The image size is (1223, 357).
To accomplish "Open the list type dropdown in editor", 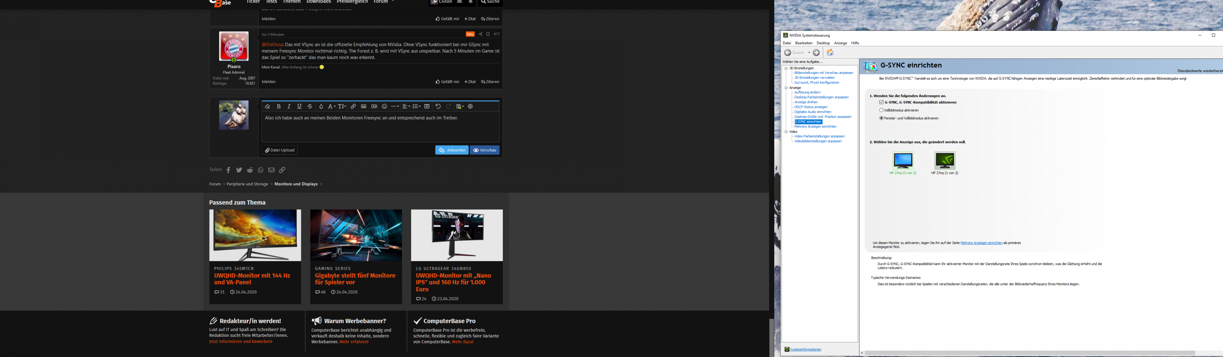I will pos(417,107).
